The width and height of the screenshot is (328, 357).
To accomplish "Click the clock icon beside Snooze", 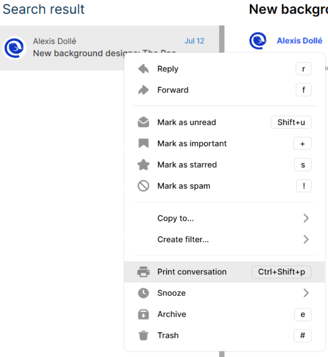I will click(x=143, y=293).
